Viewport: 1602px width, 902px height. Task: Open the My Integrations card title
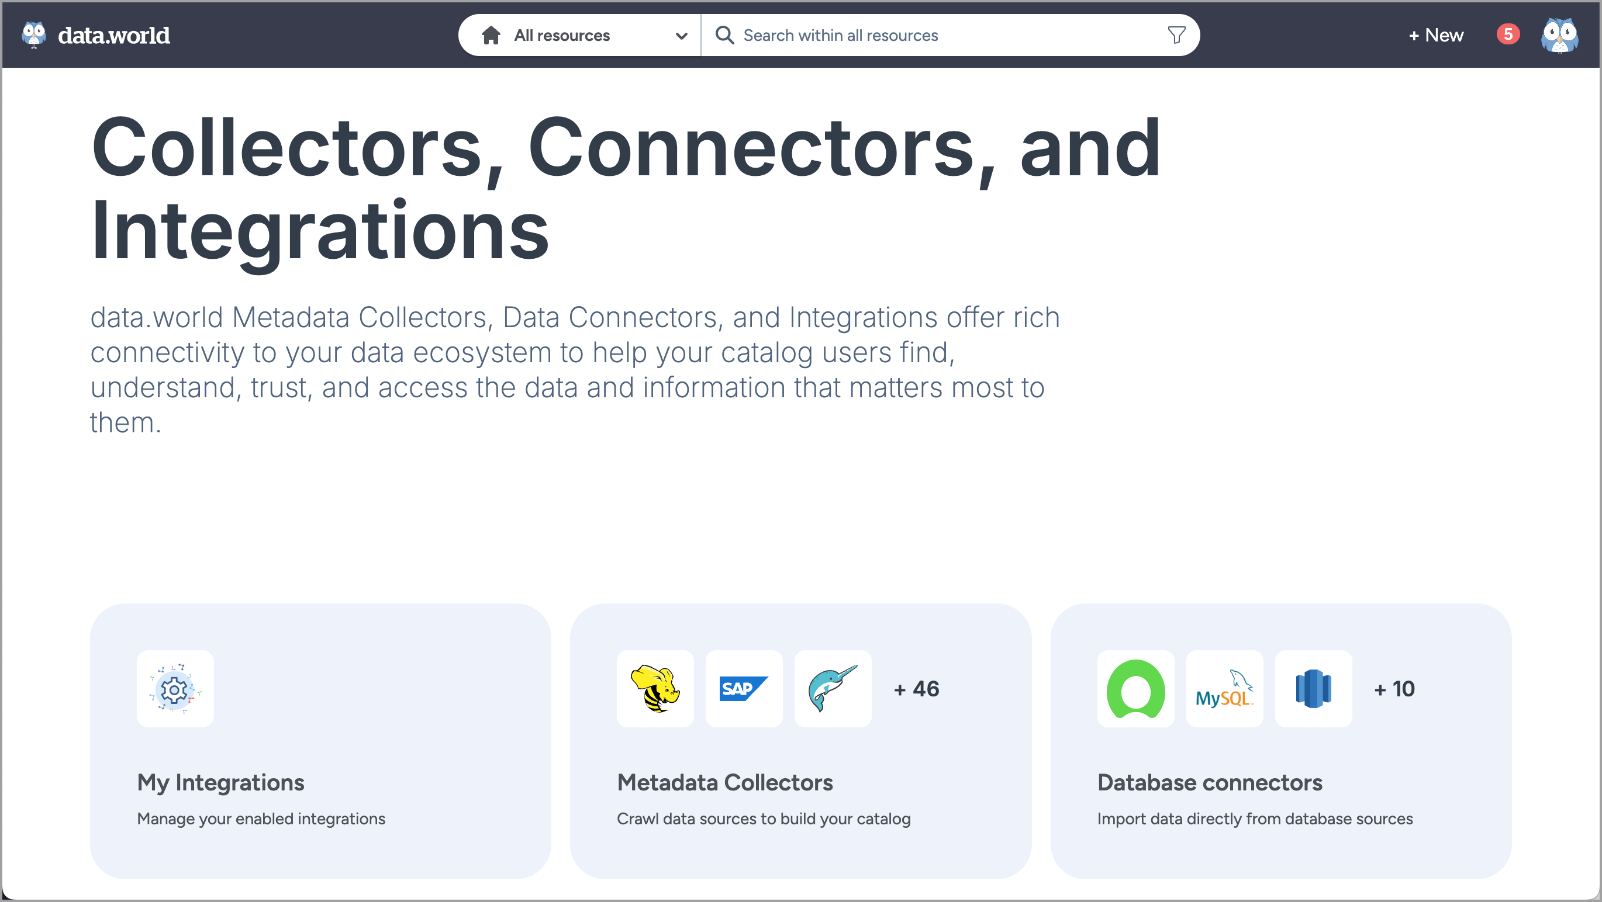221,783
